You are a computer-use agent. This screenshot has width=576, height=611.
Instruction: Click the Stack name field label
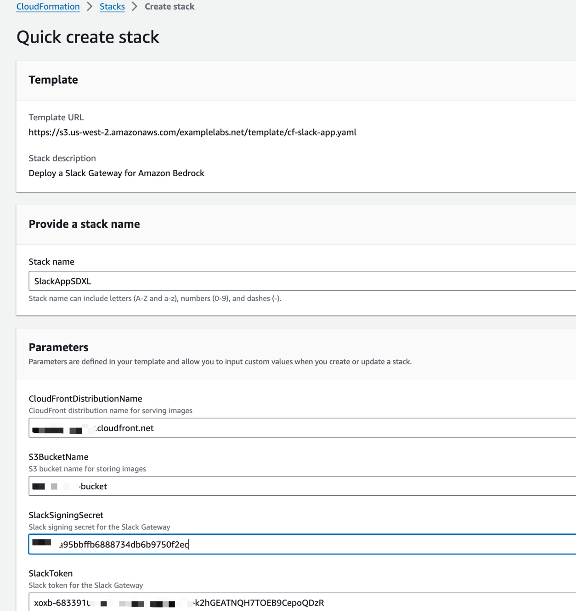pyautogui.click(x=51, y=262)
